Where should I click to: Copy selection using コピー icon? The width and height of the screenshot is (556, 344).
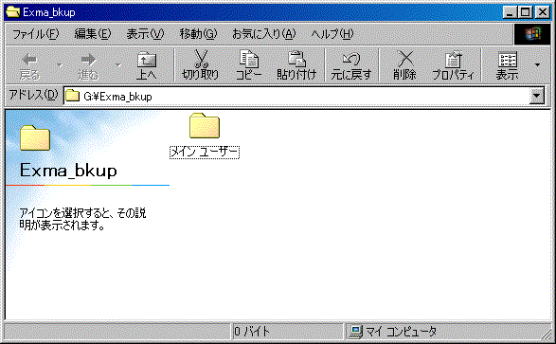(x=248, y=65)
